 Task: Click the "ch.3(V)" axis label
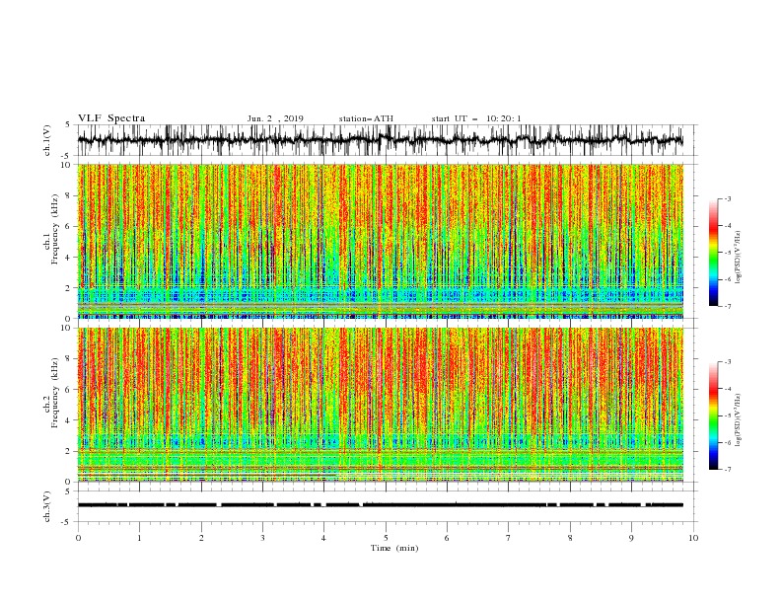[47, 506]
